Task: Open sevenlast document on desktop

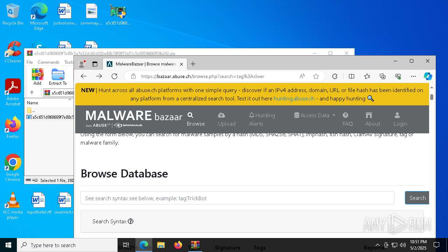Action: 64,204
